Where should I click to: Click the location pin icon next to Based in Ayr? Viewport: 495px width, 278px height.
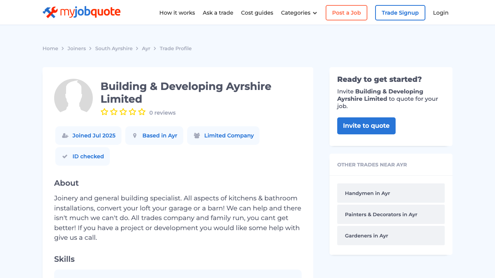coord(135,135)
